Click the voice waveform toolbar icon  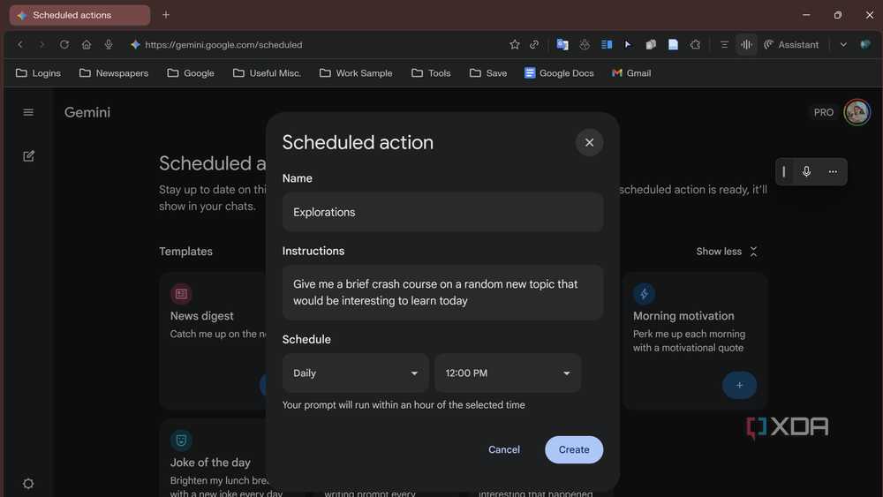coord(746,44)
